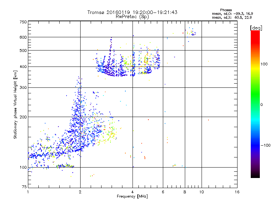Click the x-axis tick label '2'

pos(80,192)
